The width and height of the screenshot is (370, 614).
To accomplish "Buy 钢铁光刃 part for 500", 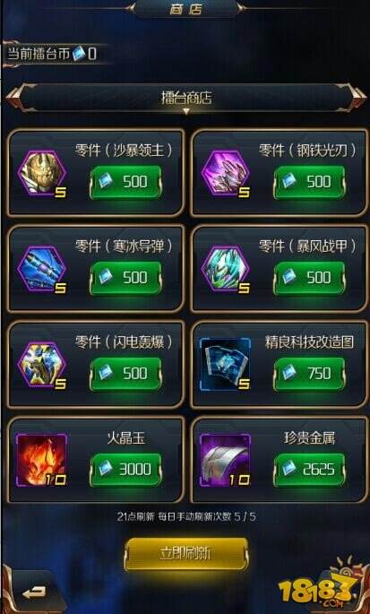I will [x=309, y=182].
